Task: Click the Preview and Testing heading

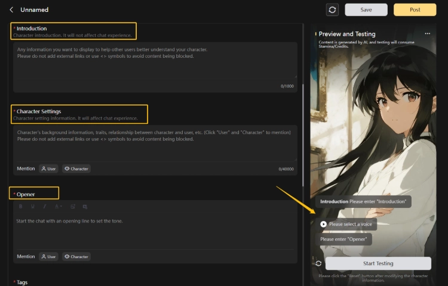Action: (x=347, y=34)
